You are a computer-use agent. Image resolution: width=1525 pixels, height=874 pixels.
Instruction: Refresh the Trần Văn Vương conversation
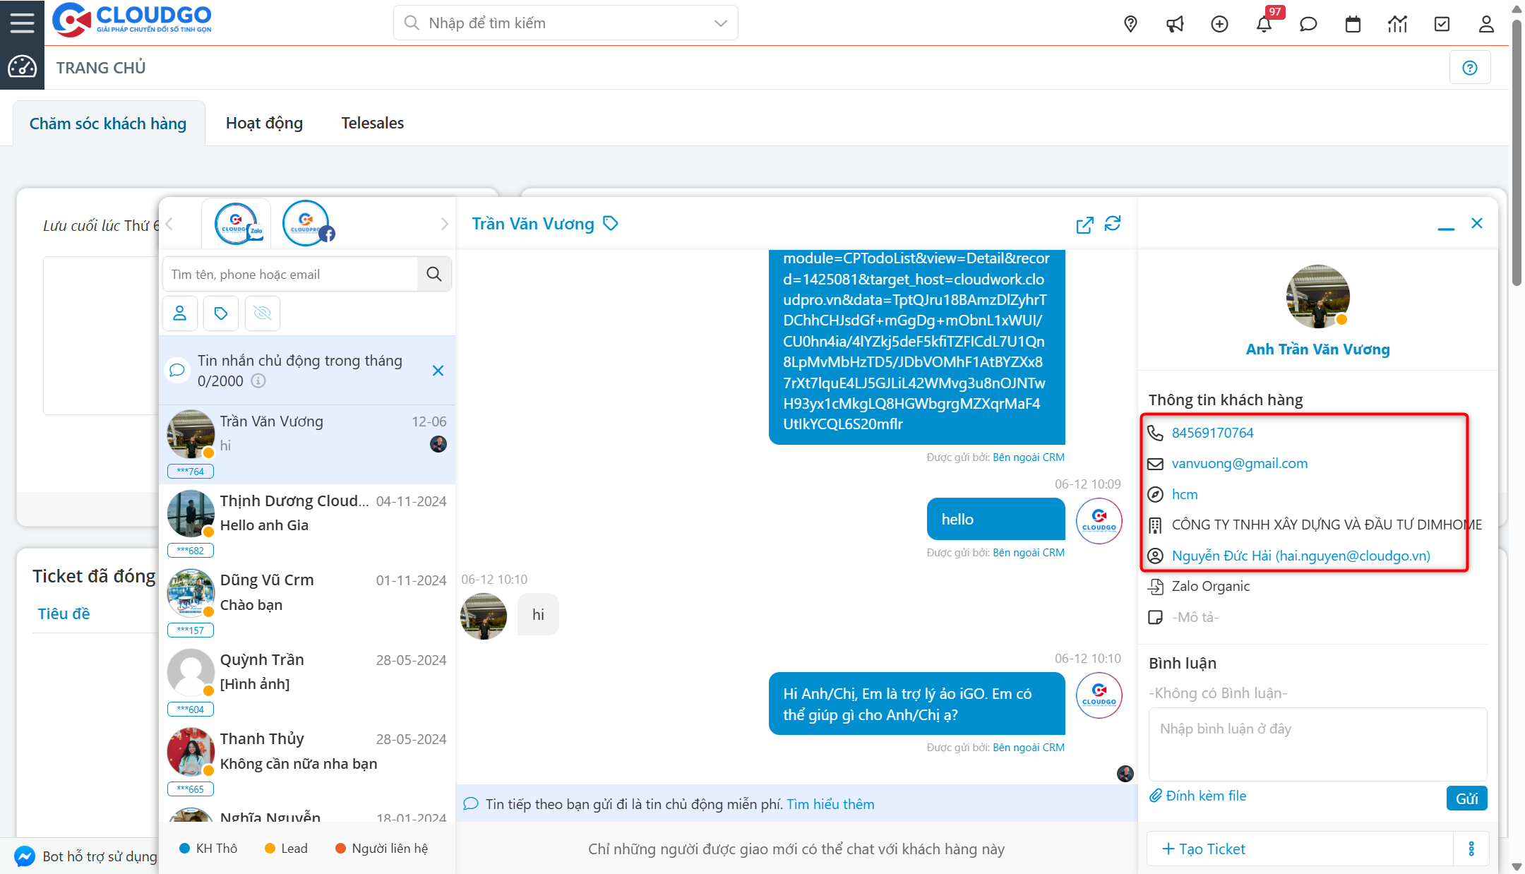click(x=1113, y=224)
